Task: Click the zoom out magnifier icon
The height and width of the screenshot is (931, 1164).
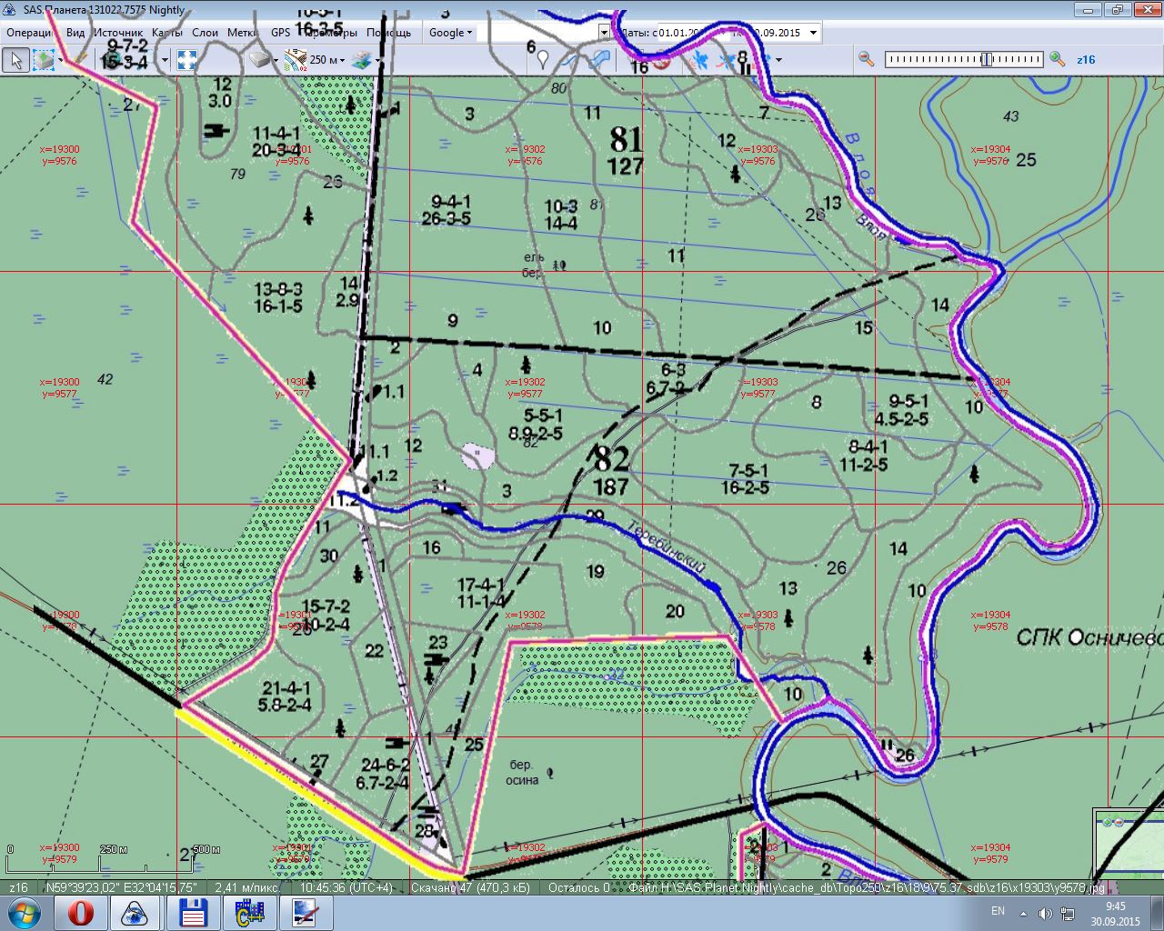Action: coord(866,59)
